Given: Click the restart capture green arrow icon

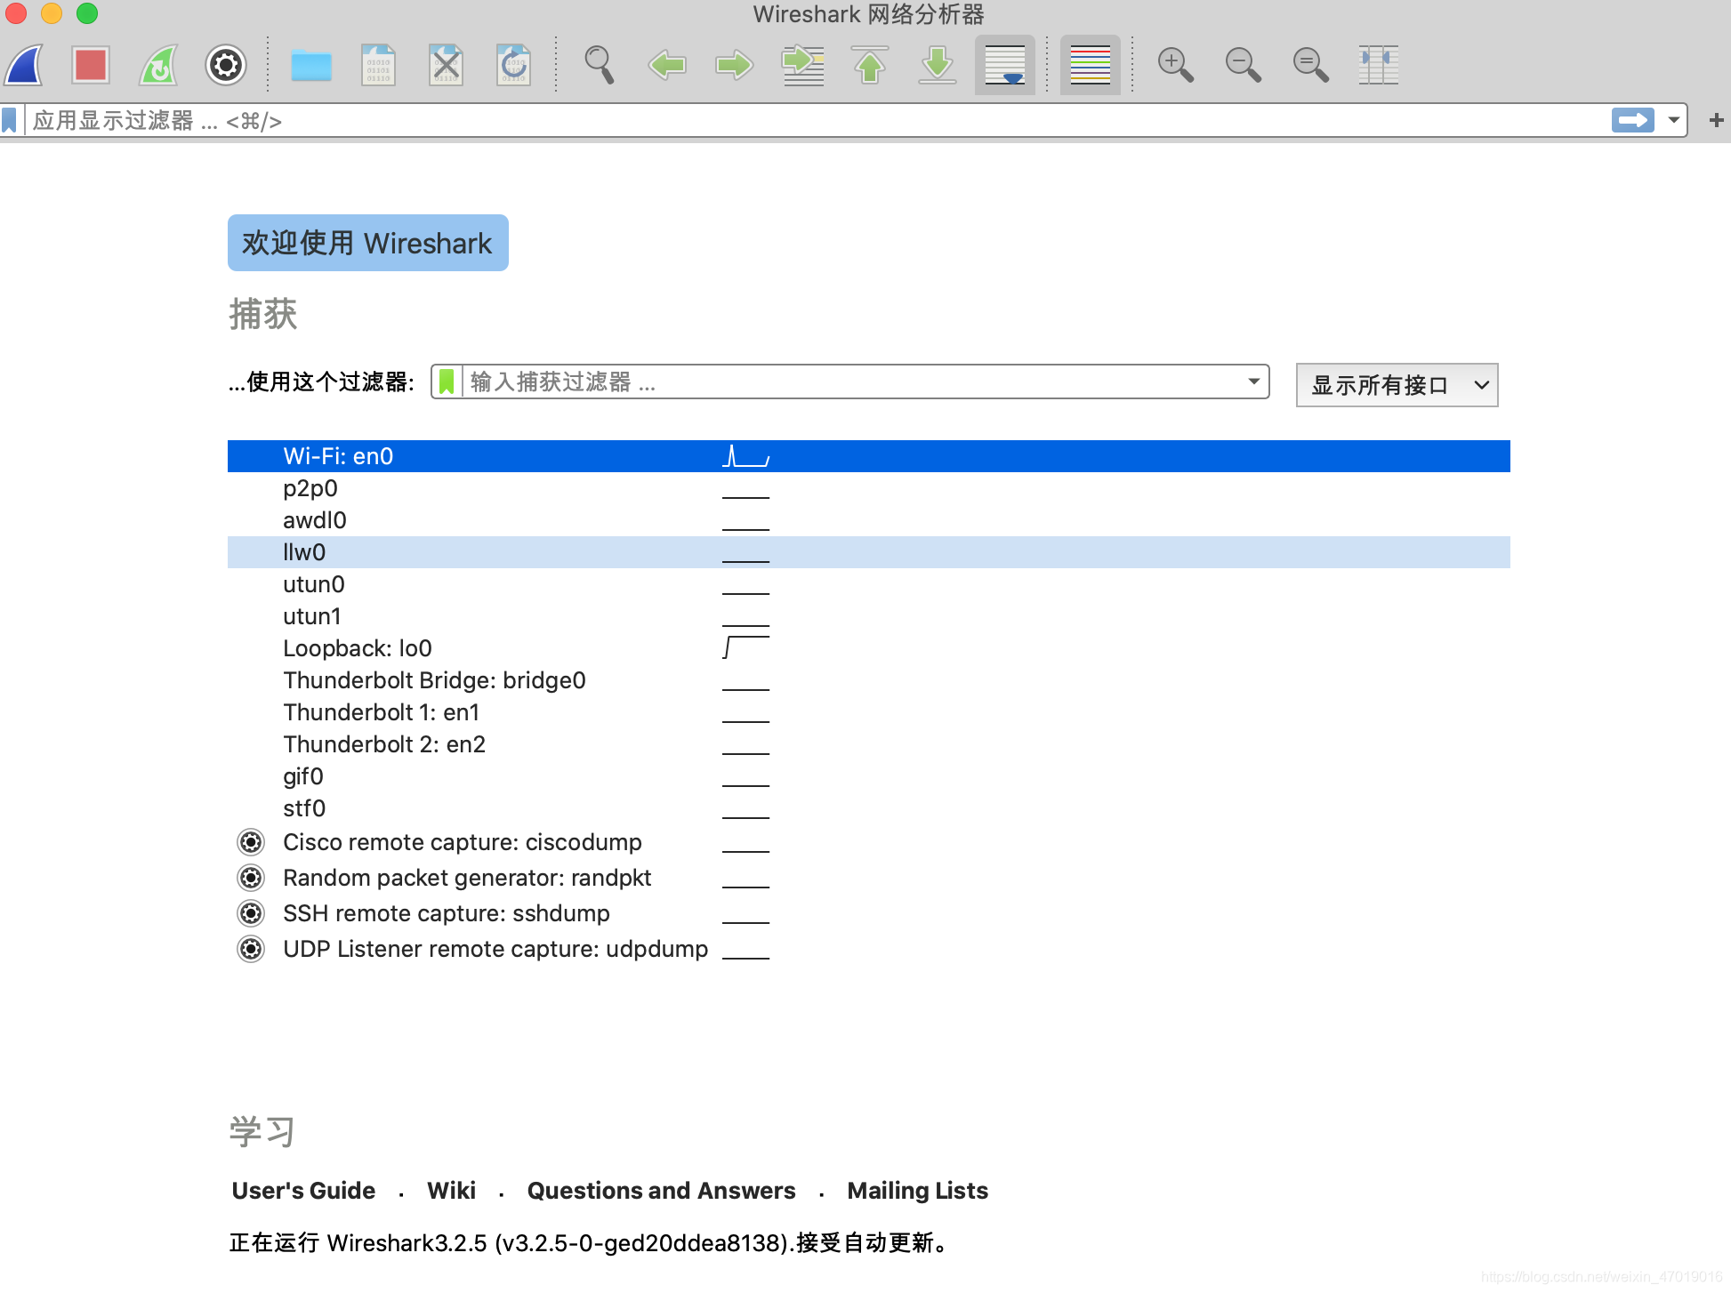Looking at the screenshot, I should coord(162,67).
